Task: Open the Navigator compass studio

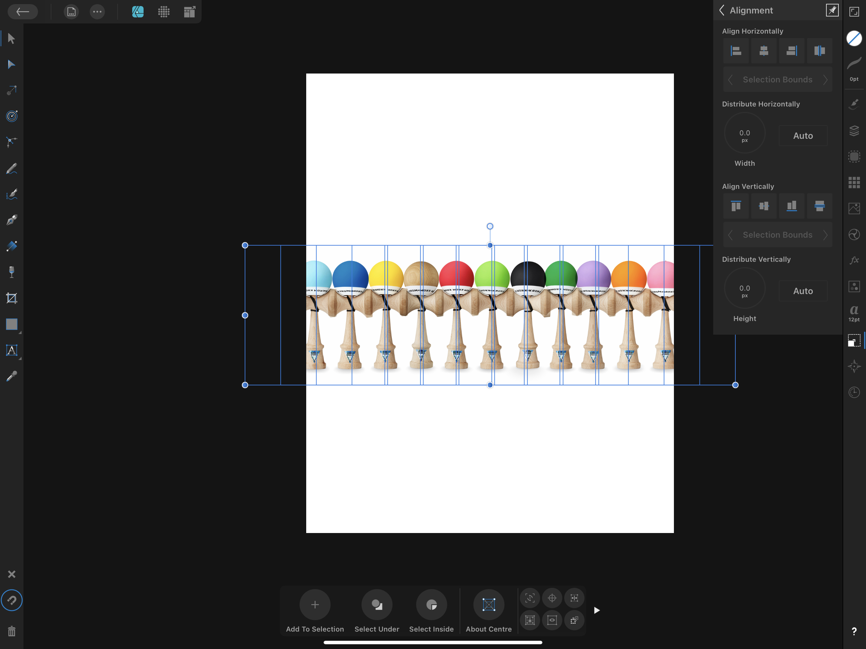Action: 854,366
